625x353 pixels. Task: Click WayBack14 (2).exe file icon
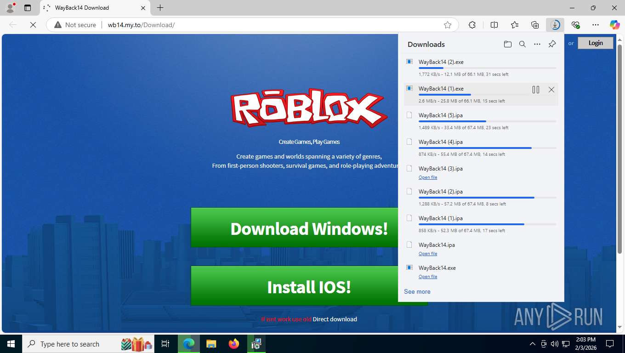(409, 62)
